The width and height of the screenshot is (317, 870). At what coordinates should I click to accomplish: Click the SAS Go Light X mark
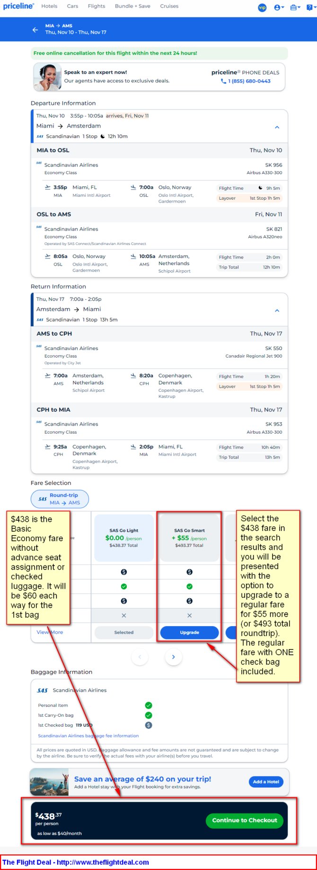point(124,615)
